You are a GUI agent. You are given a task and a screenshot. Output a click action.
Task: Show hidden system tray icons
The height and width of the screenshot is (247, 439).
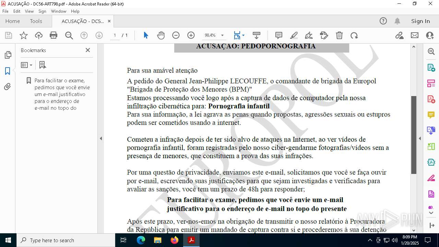tap(370, 240)
